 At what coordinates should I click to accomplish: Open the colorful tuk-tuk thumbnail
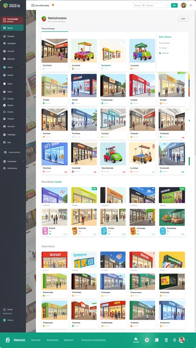142,51
